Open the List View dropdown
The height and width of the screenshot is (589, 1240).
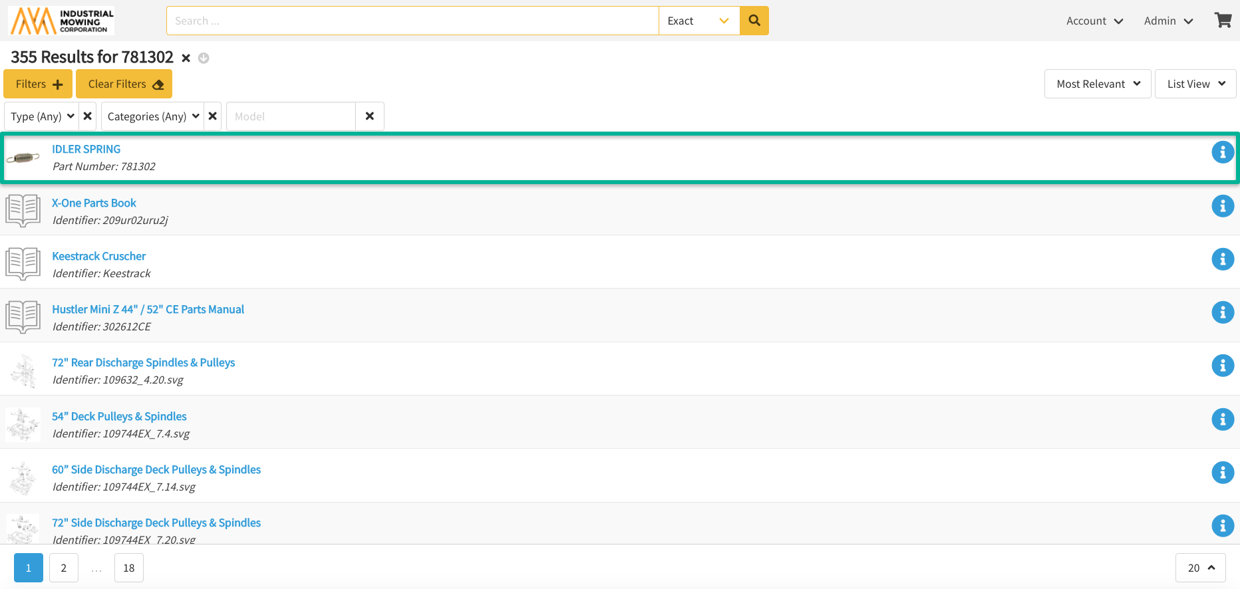click(x=1195, y=84)
